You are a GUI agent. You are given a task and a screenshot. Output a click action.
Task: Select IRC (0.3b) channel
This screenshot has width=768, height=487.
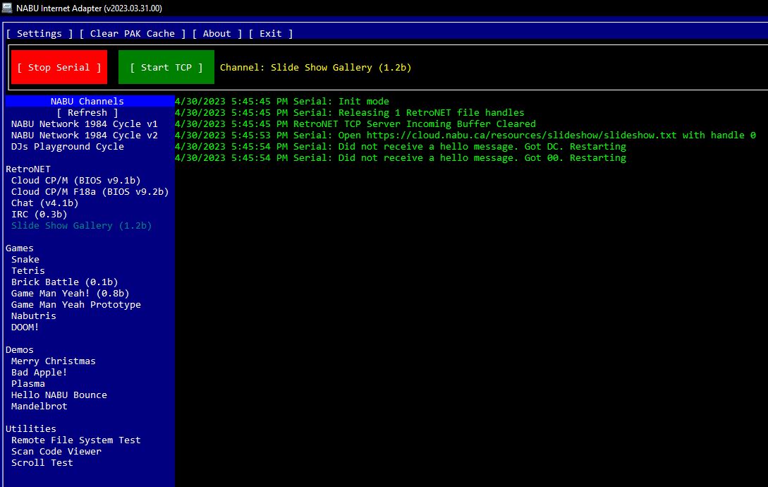[x=39, y=214]
